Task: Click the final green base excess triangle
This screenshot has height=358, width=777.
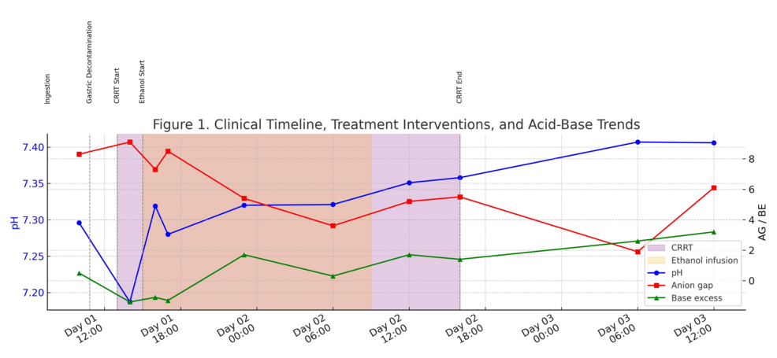Action: (x=714, y=232)
